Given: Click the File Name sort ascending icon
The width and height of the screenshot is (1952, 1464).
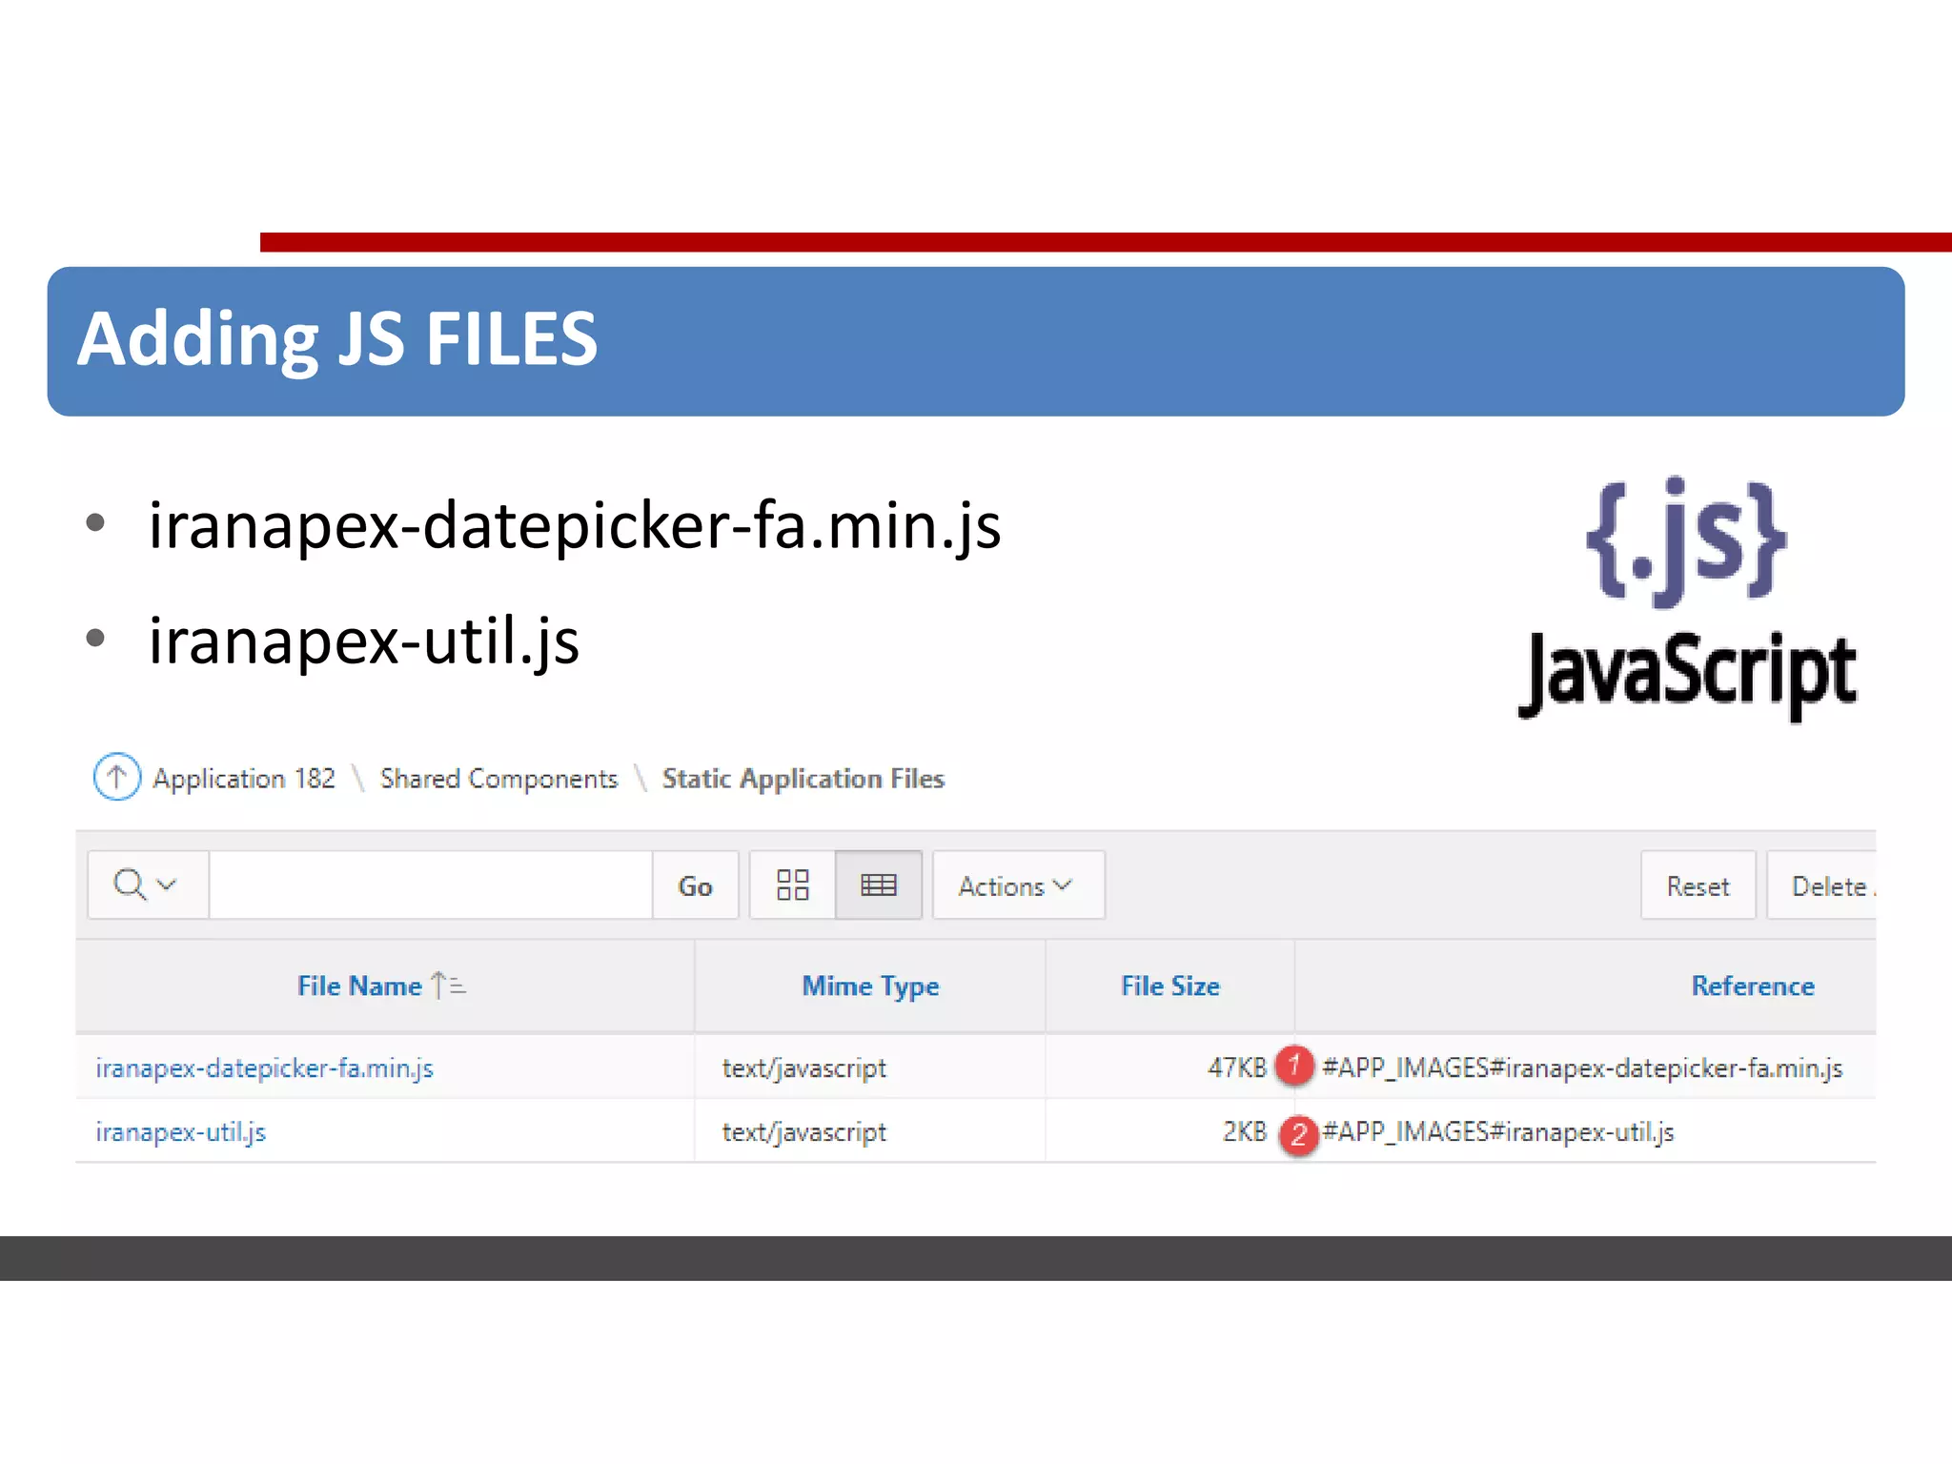Looking at the screenshot, I should (x=448, y=985).
